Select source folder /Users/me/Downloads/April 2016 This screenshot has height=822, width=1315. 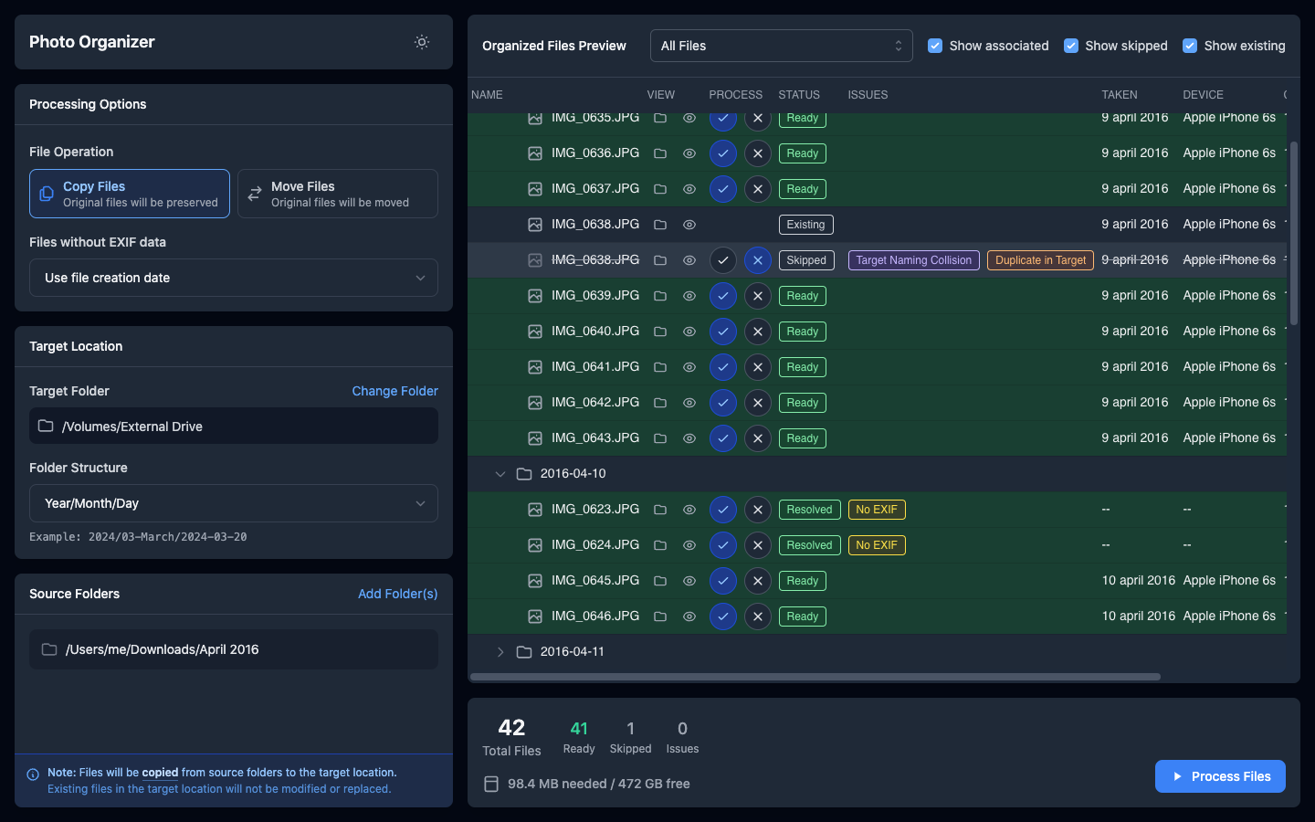234,649
